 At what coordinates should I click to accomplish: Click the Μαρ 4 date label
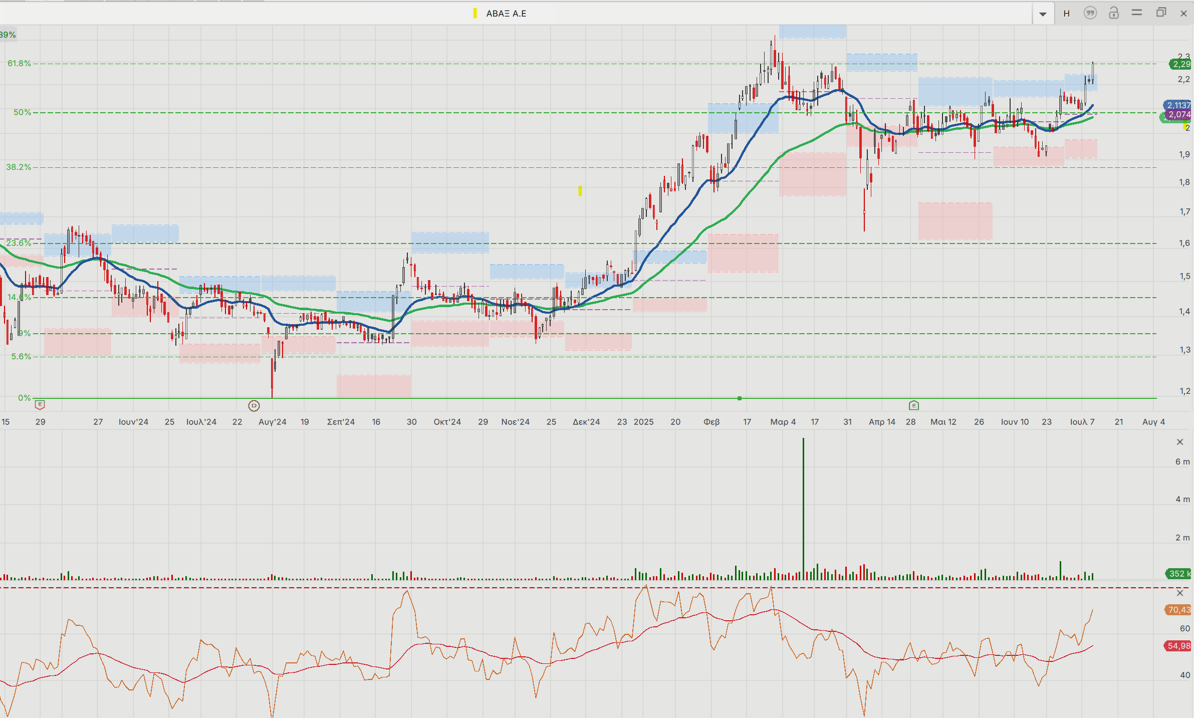tap(783, 422)
